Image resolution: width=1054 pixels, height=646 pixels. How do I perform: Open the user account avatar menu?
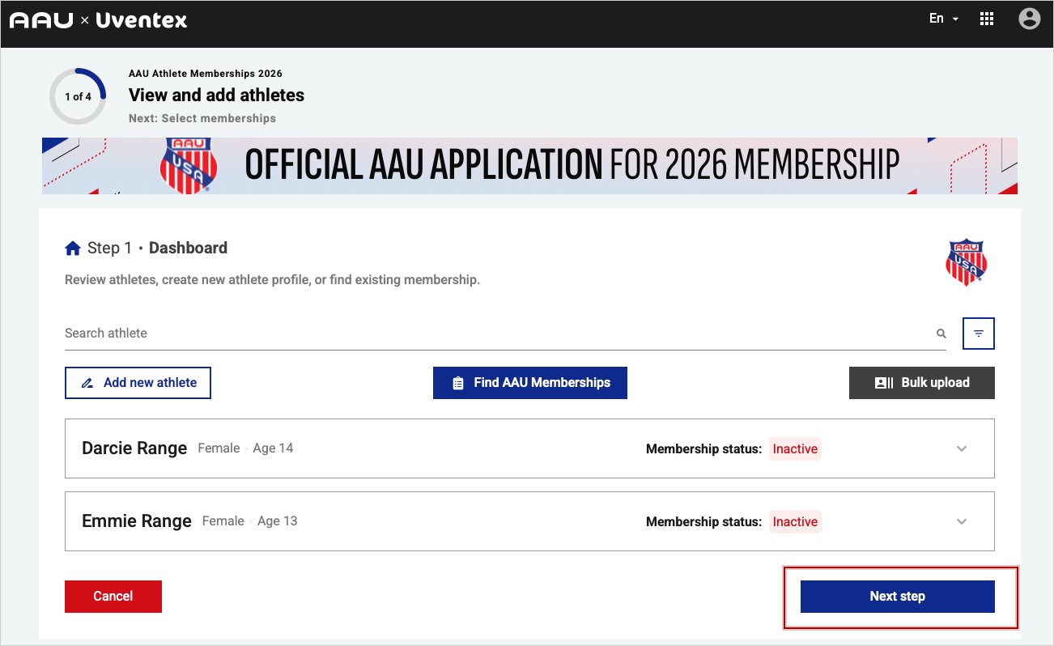1029,19
